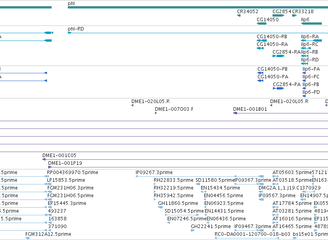
Task: Select transcript CG2854-RA label
Action: (286, 52)
